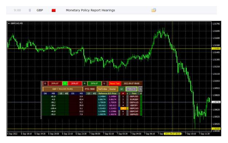Click the Reference B/S Price header
Screen dimensions: 228x143
click(108, 94)
